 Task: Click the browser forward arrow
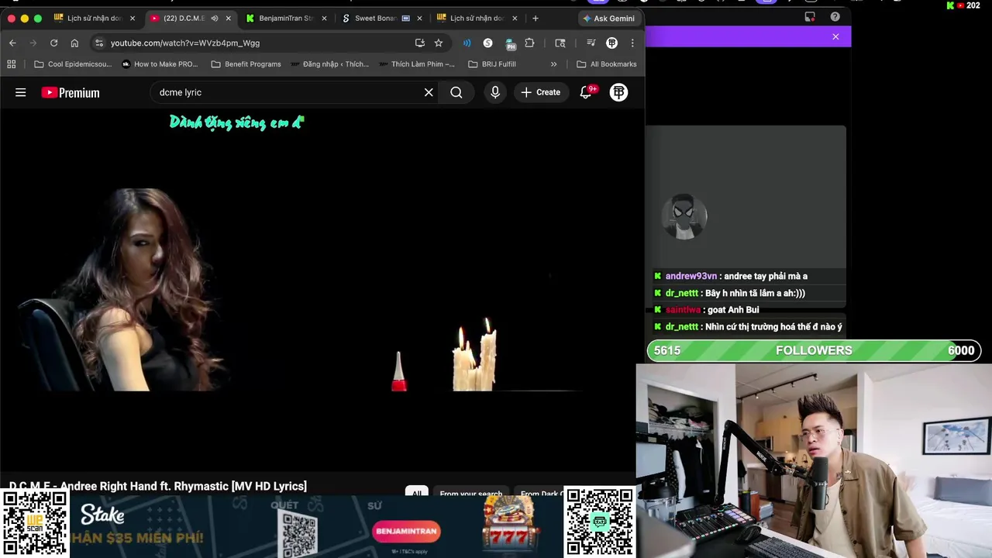pyautogui.click(x=33, y=43)
